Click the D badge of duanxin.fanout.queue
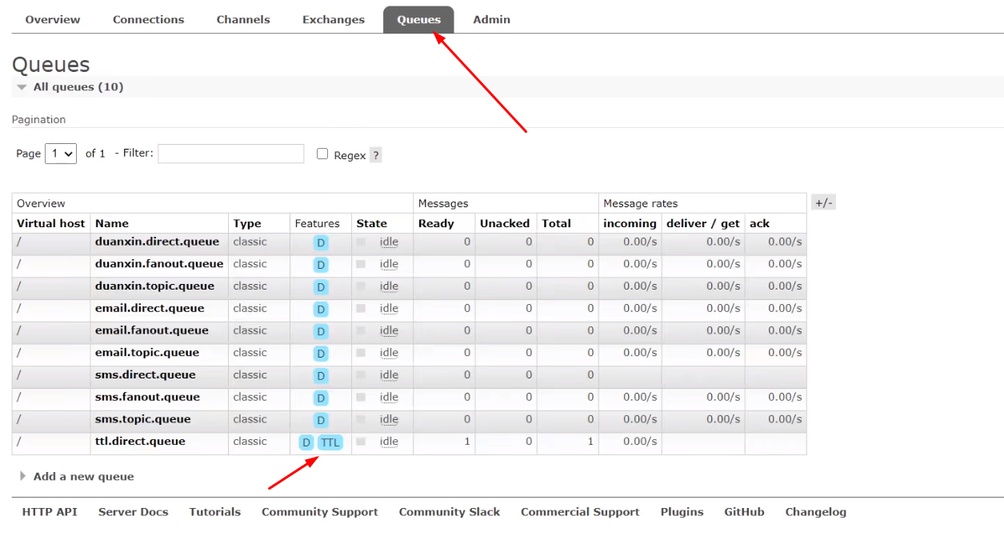Image resolution: width=1004 pixels, height=544 pixels. pyautogui.click(x=321, y=265)
